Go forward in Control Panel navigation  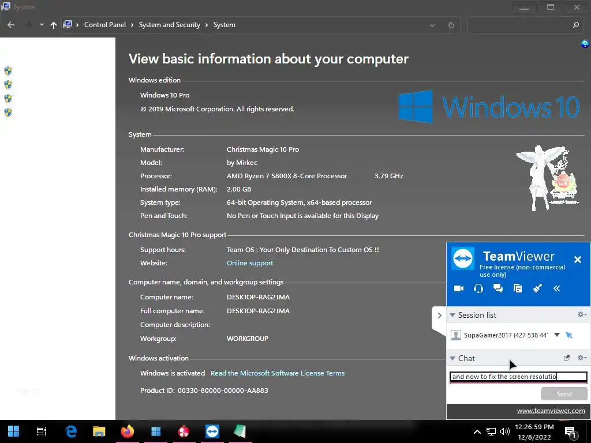[28, 25]
